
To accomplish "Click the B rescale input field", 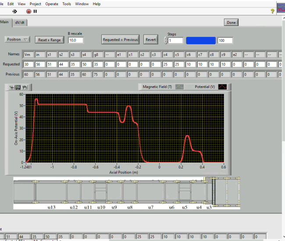I will (75, 40).
